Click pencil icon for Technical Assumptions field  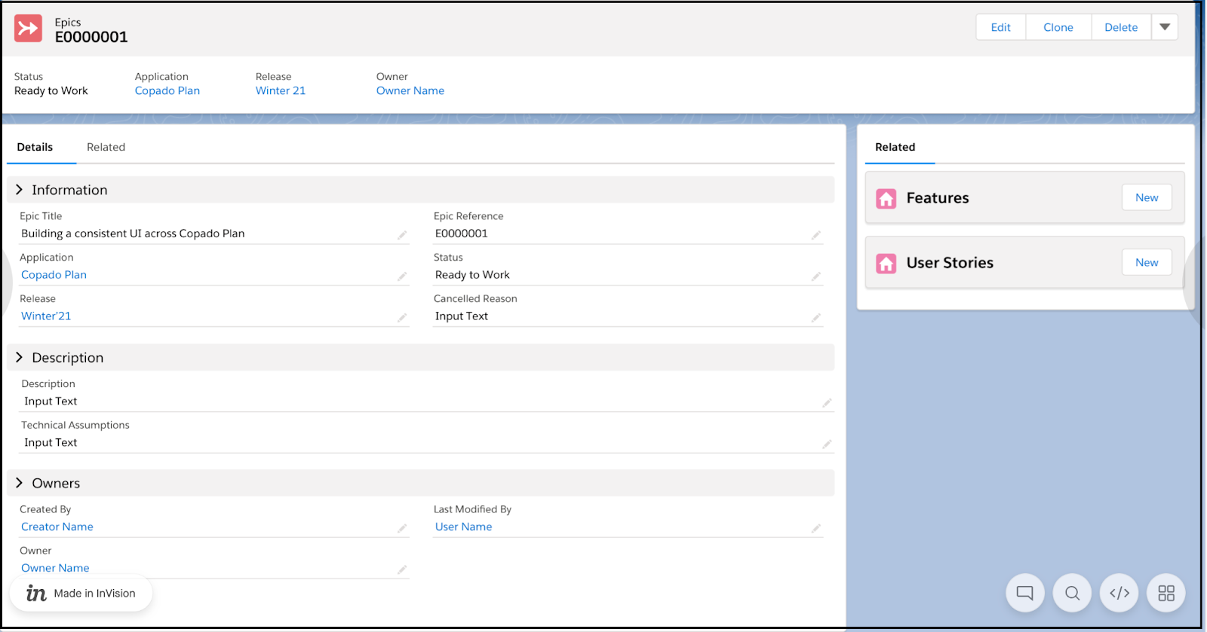tap(827, 444)
